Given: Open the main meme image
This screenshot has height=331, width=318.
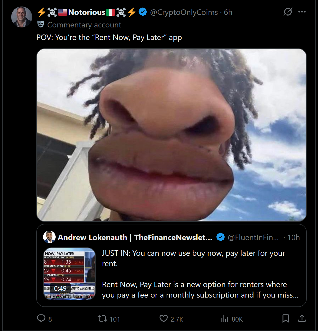Looking at the screenshot, I should click(x=172, y=135).
